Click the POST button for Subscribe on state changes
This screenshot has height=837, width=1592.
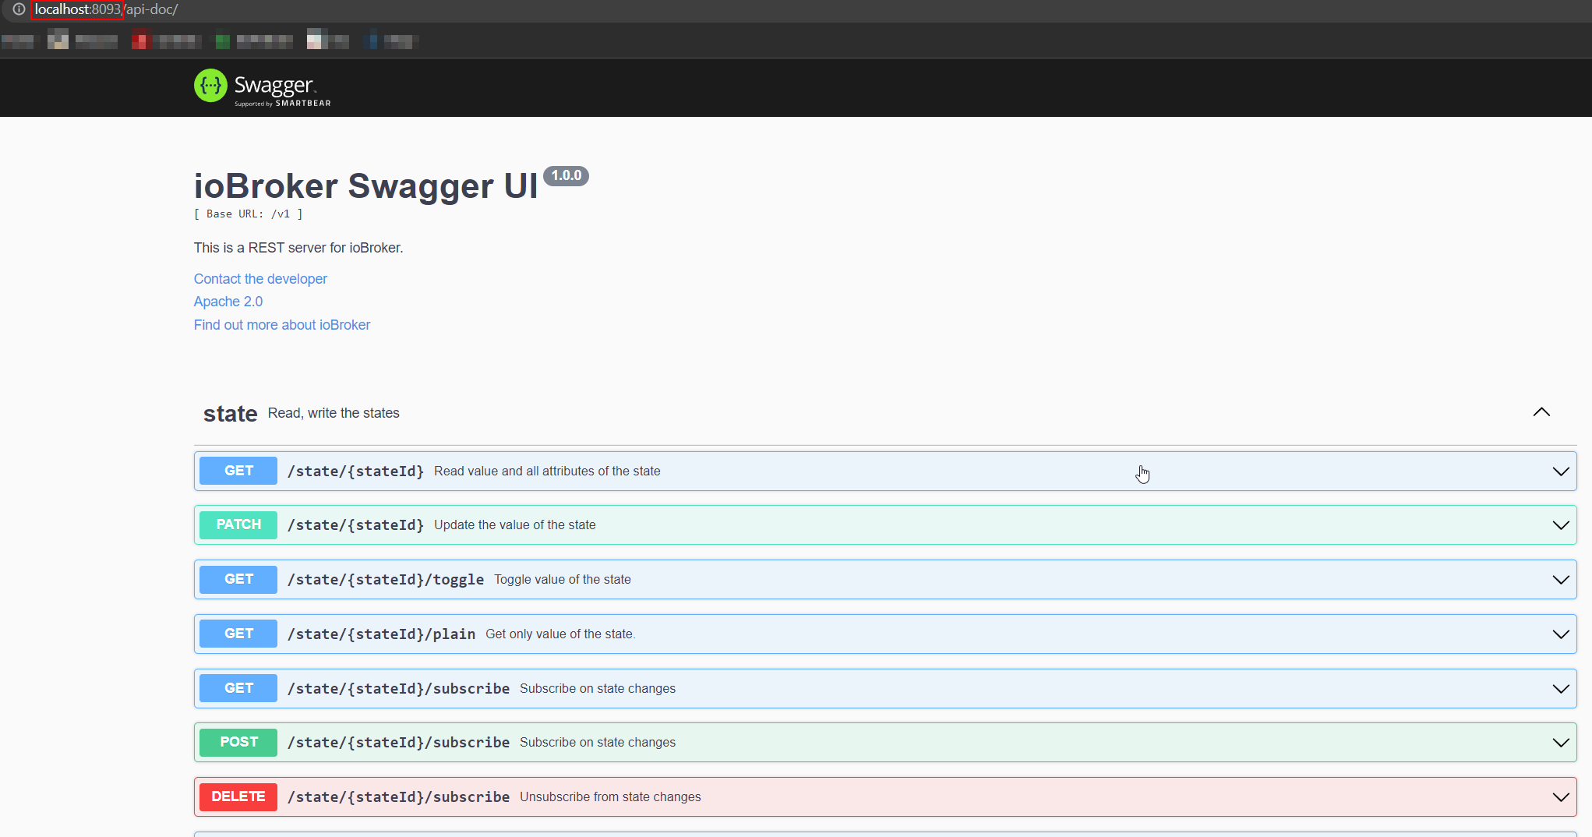[x=238, y=742]
